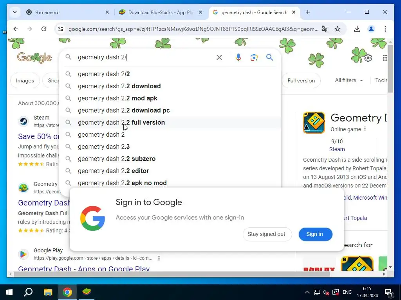Open a new tab with plus button
Screen dimensions: 401x300
[x=308, y=12]
